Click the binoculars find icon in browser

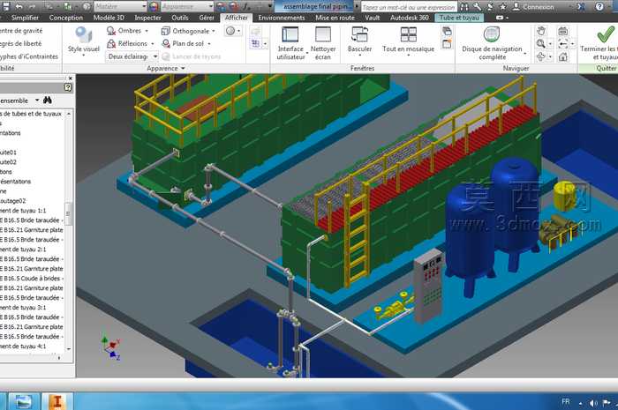(48, 100)
